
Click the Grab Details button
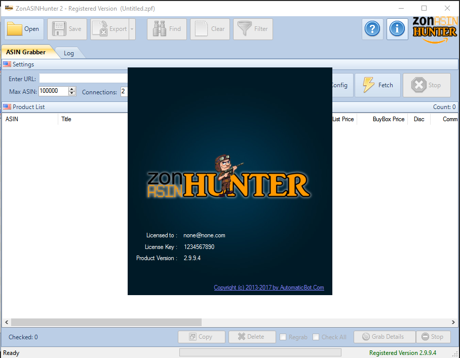pos(385,337)
